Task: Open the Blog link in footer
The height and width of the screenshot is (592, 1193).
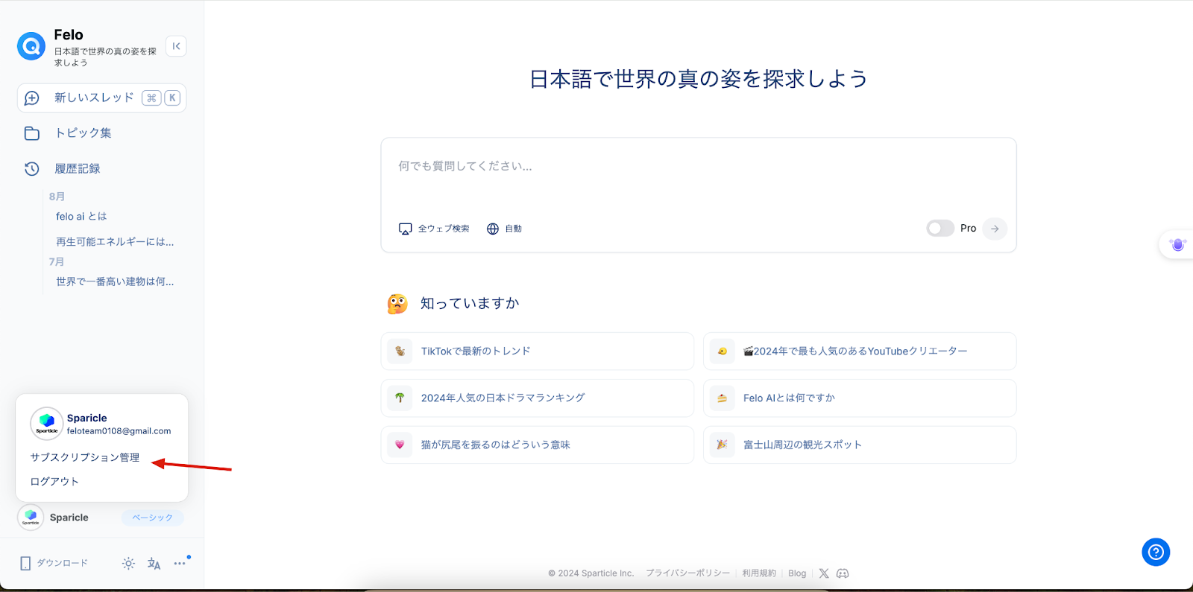Action: 797,573
